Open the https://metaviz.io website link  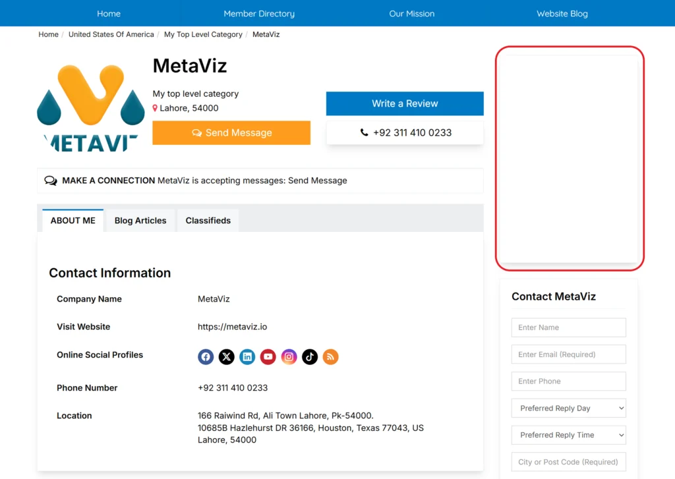232,327
